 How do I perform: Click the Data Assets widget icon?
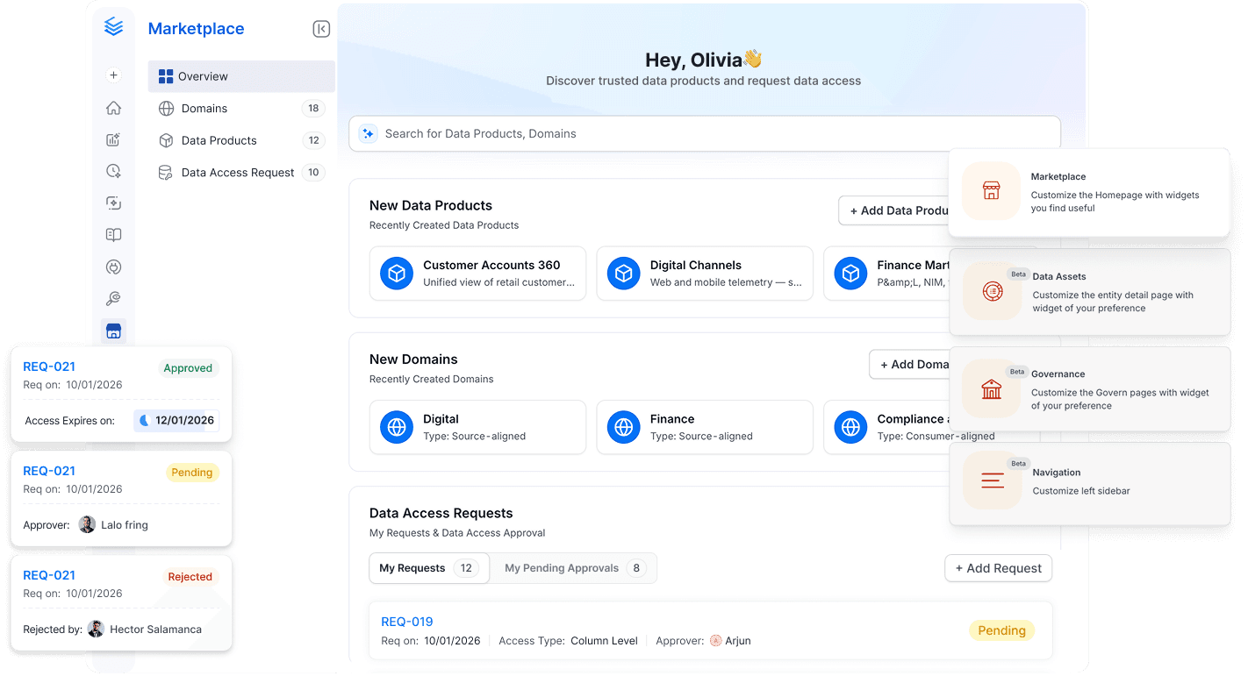992,290
